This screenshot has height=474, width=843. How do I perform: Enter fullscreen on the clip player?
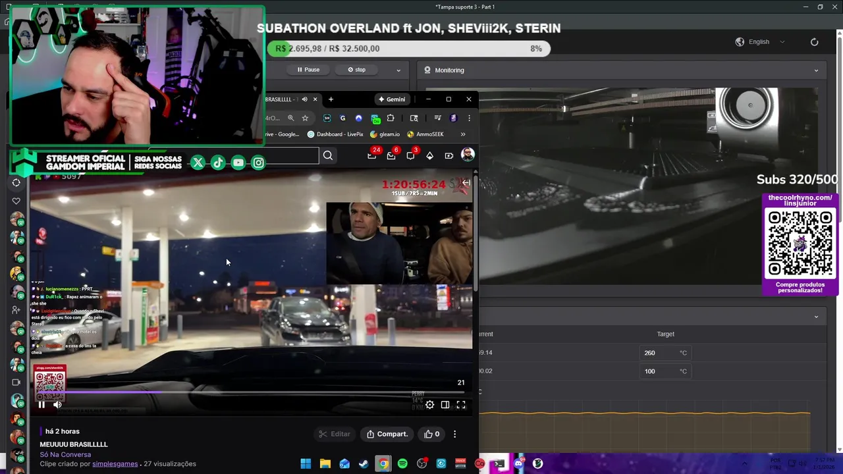(461, 405)
